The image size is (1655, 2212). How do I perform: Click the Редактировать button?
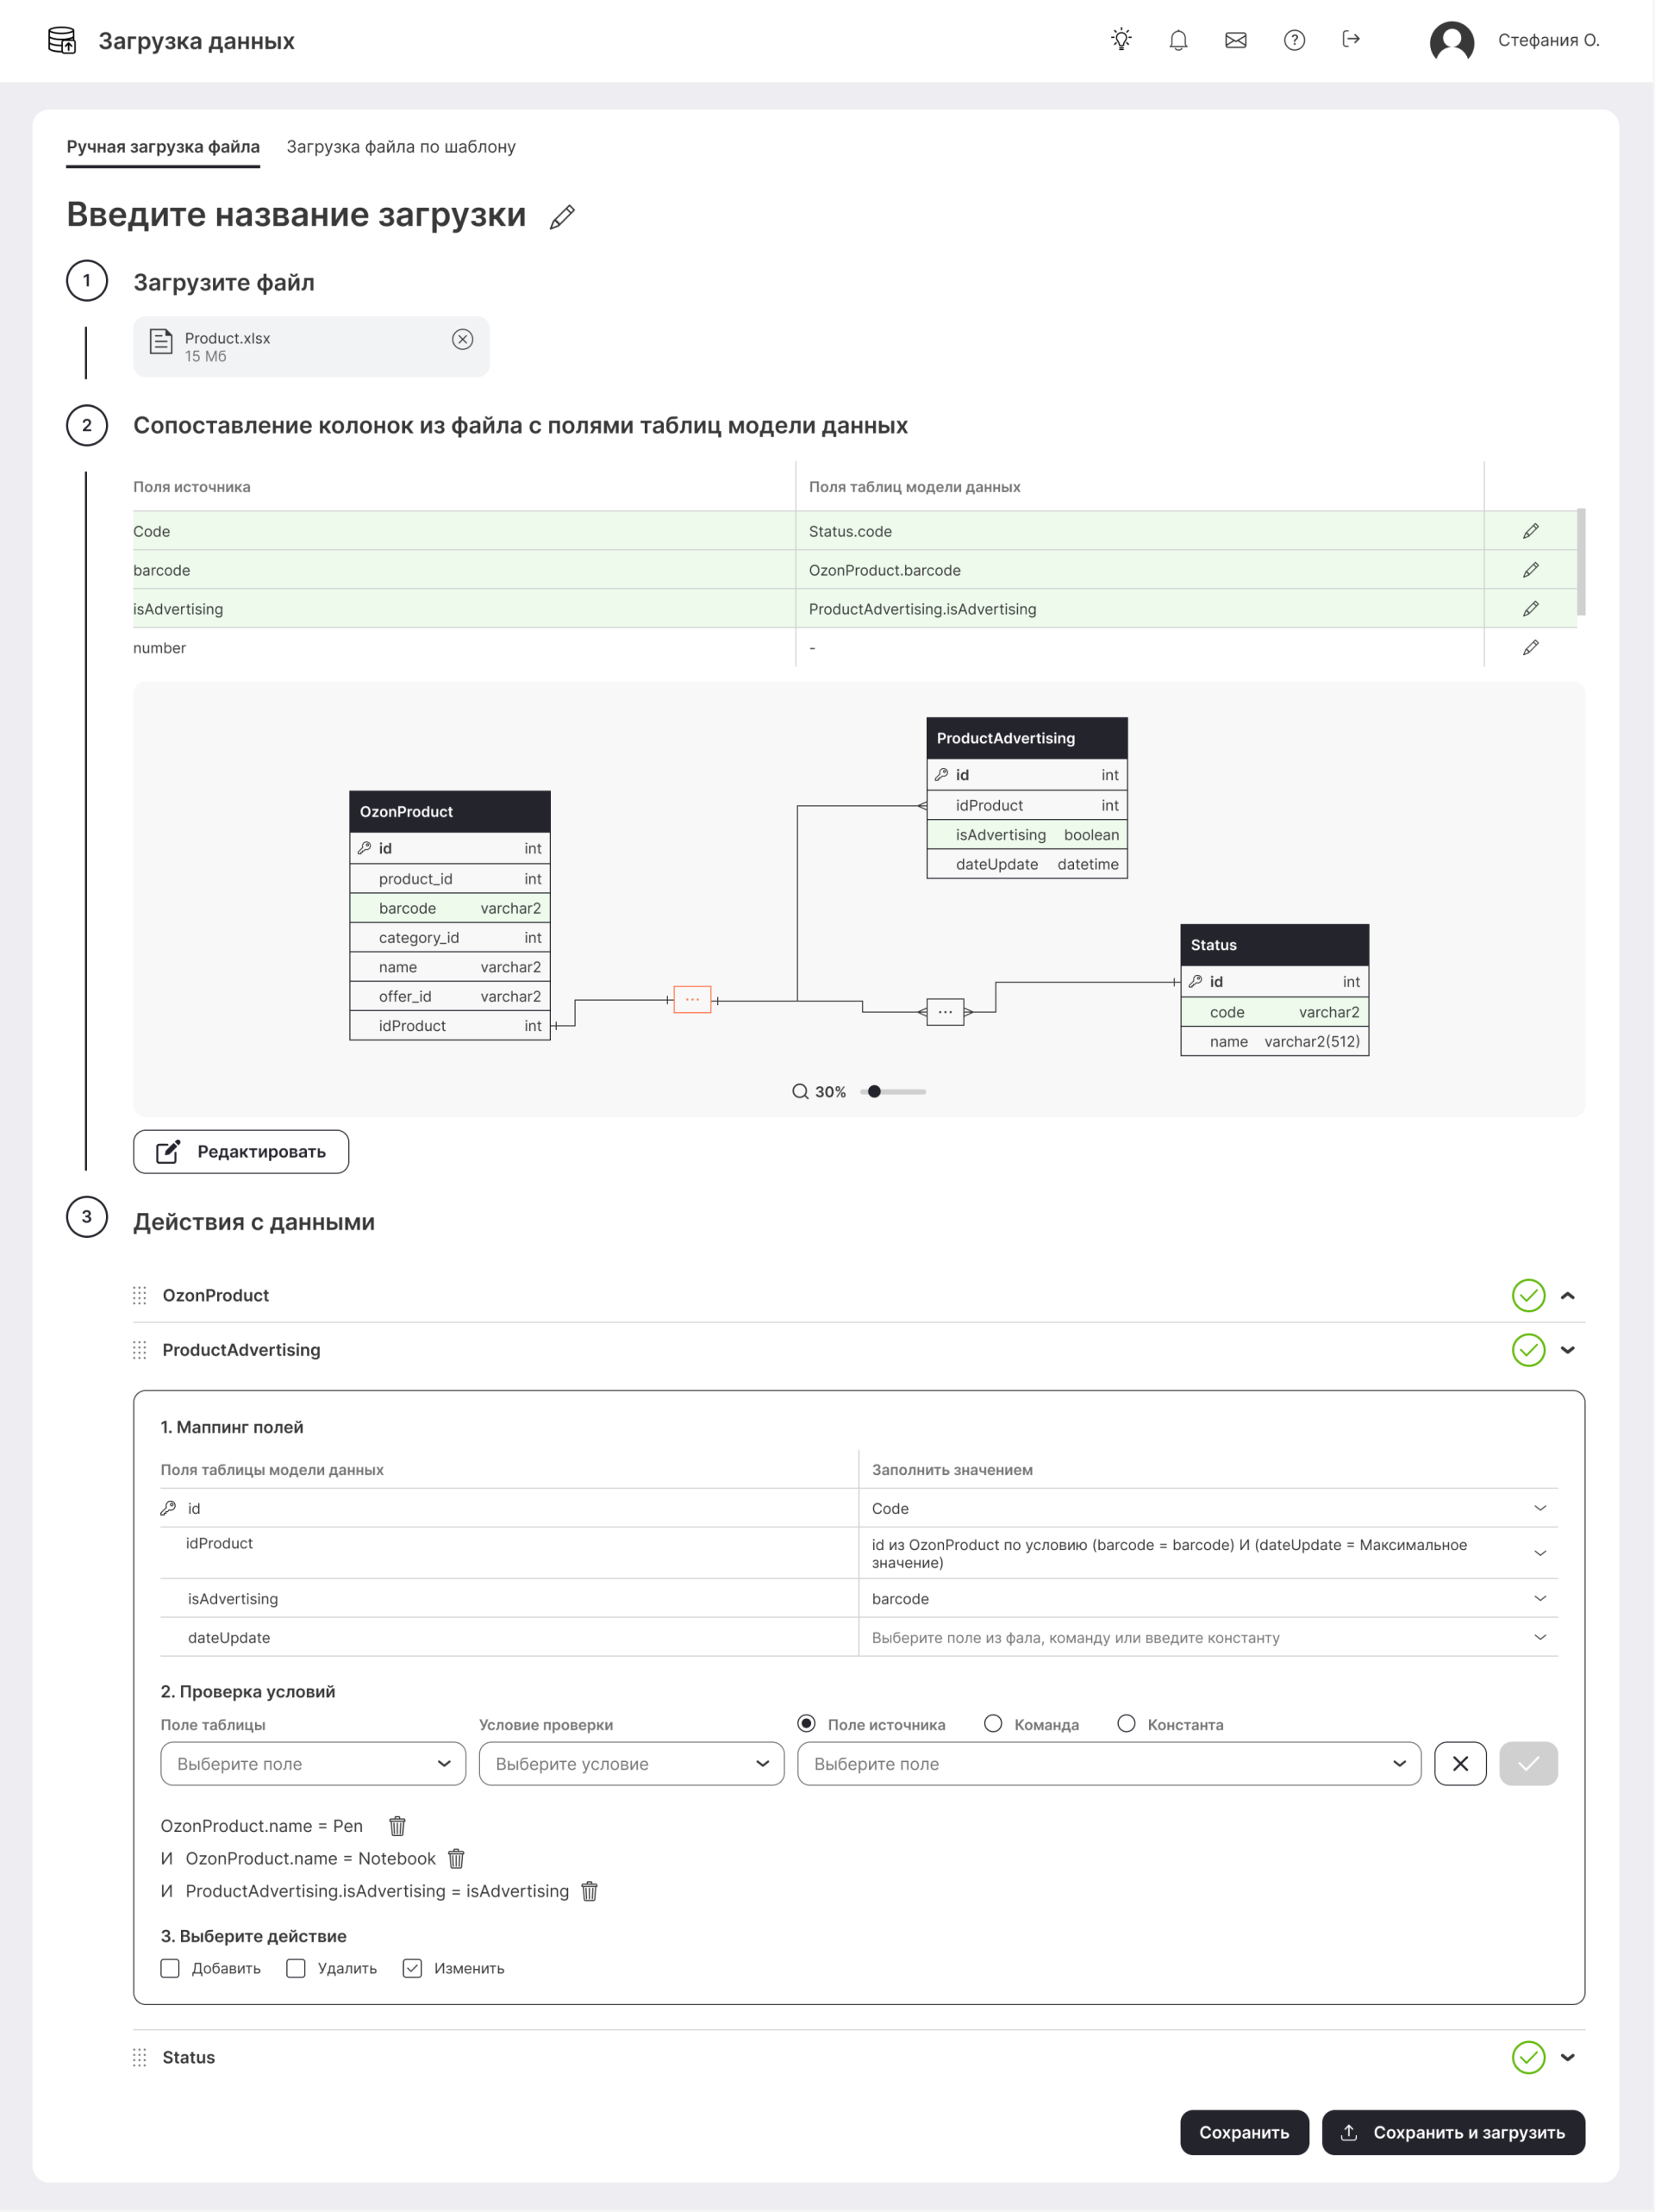coord(241,1151)
